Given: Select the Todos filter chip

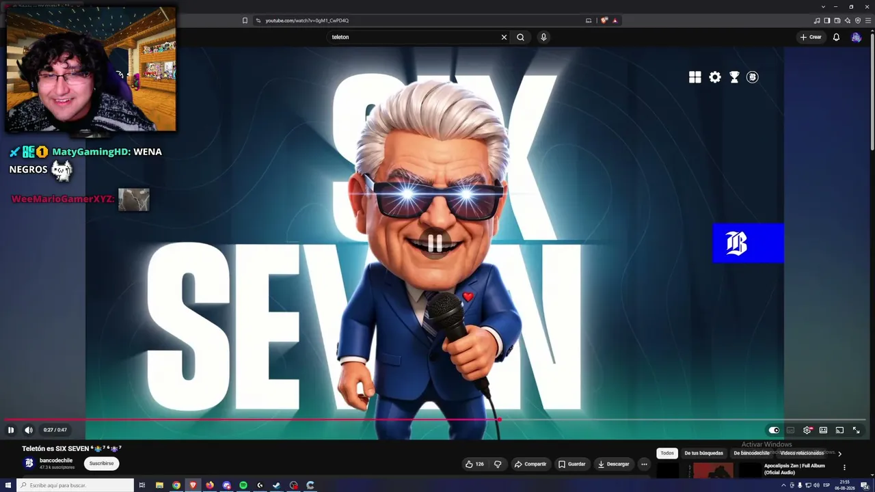Looking at the screenshot, I should 667,453.
